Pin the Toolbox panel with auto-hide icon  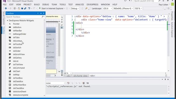[41, 13]
